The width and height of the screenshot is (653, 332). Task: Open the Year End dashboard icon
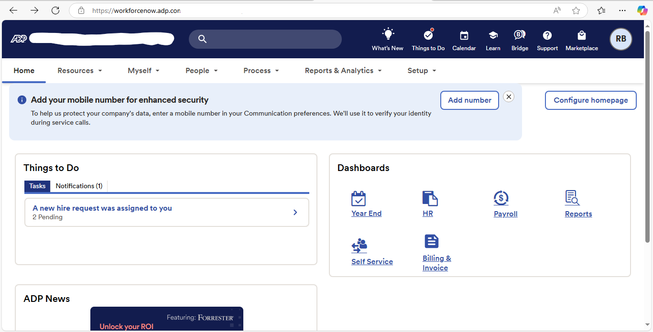point(359,198)
